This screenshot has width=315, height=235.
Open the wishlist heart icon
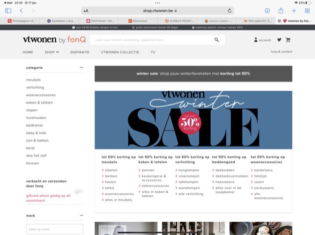(279, 40)
